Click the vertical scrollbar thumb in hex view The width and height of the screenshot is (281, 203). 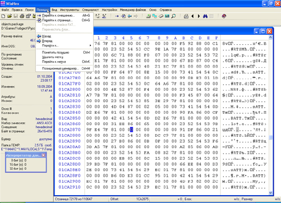pyautogui.click(x=270, y=137)
